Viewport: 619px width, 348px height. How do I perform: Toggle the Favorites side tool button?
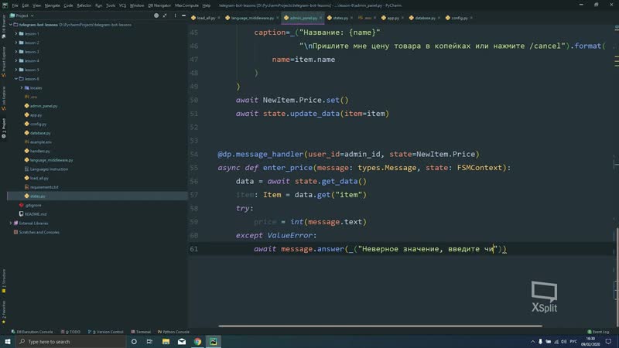click(4, 312)
